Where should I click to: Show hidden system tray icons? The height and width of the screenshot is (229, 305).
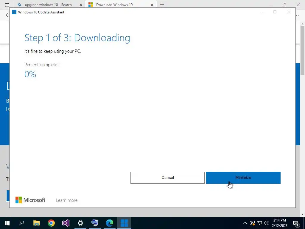tap(245, 223)
